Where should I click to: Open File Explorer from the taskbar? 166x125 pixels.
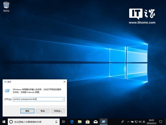click(x=80, y=122)
